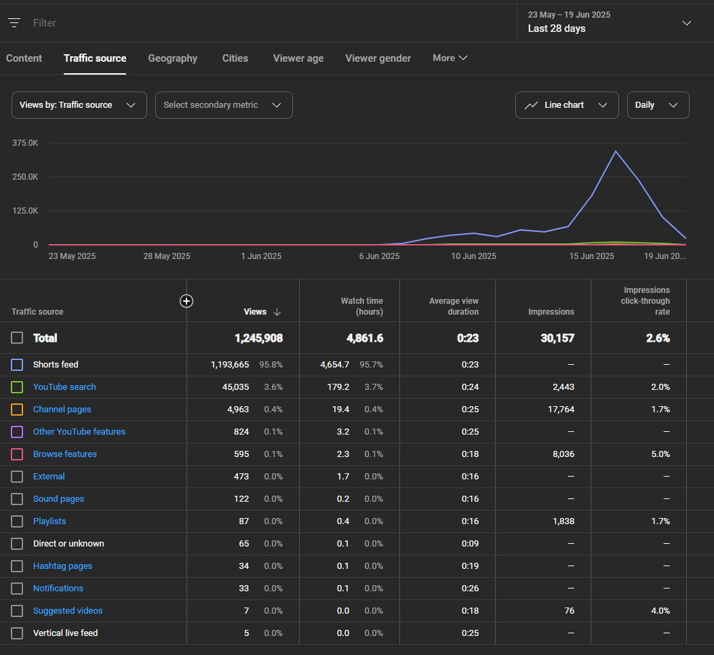The width and height of the screenshot is (714, 655).
Task: Open the Other YouTube features link
Action: coord(79,432)
